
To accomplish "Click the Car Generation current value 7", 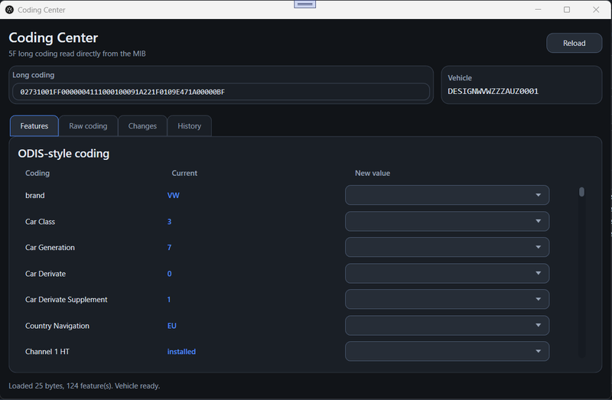I will pos(169,247).
